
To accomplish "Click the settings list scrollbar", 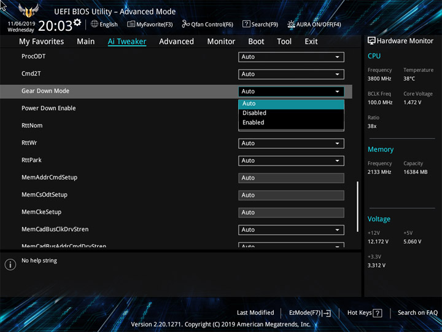I will (x=358, y=207).
